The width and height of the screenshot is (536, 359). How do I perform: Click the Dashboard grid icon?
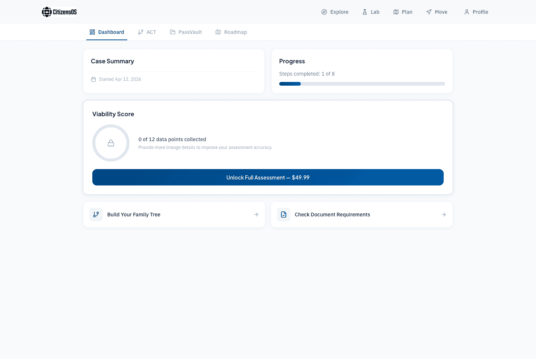(x=92, y=32)
